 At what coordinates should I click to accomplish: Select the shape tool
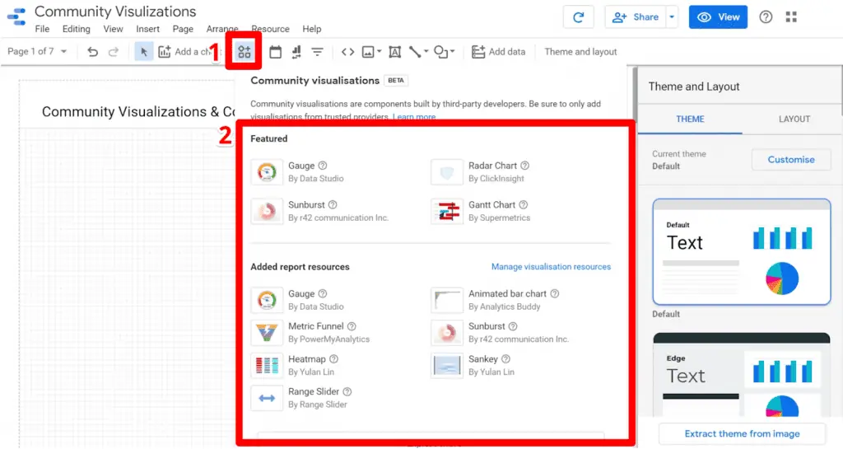[440, 52]
